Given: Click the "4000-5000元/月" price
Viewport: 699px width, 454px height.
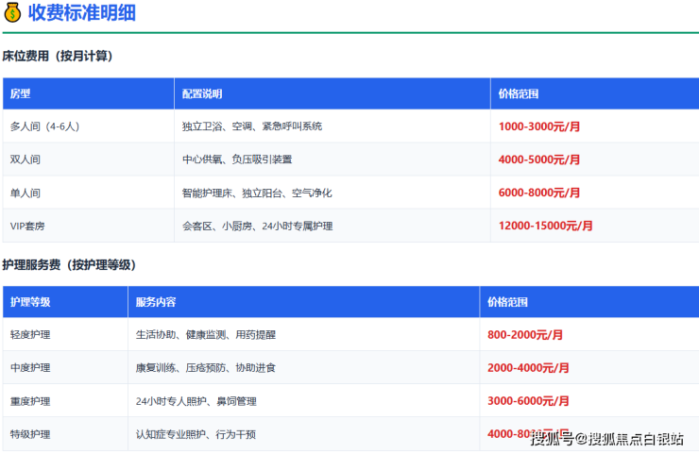Looking at the screenshot, I should [x=539, y=160].
